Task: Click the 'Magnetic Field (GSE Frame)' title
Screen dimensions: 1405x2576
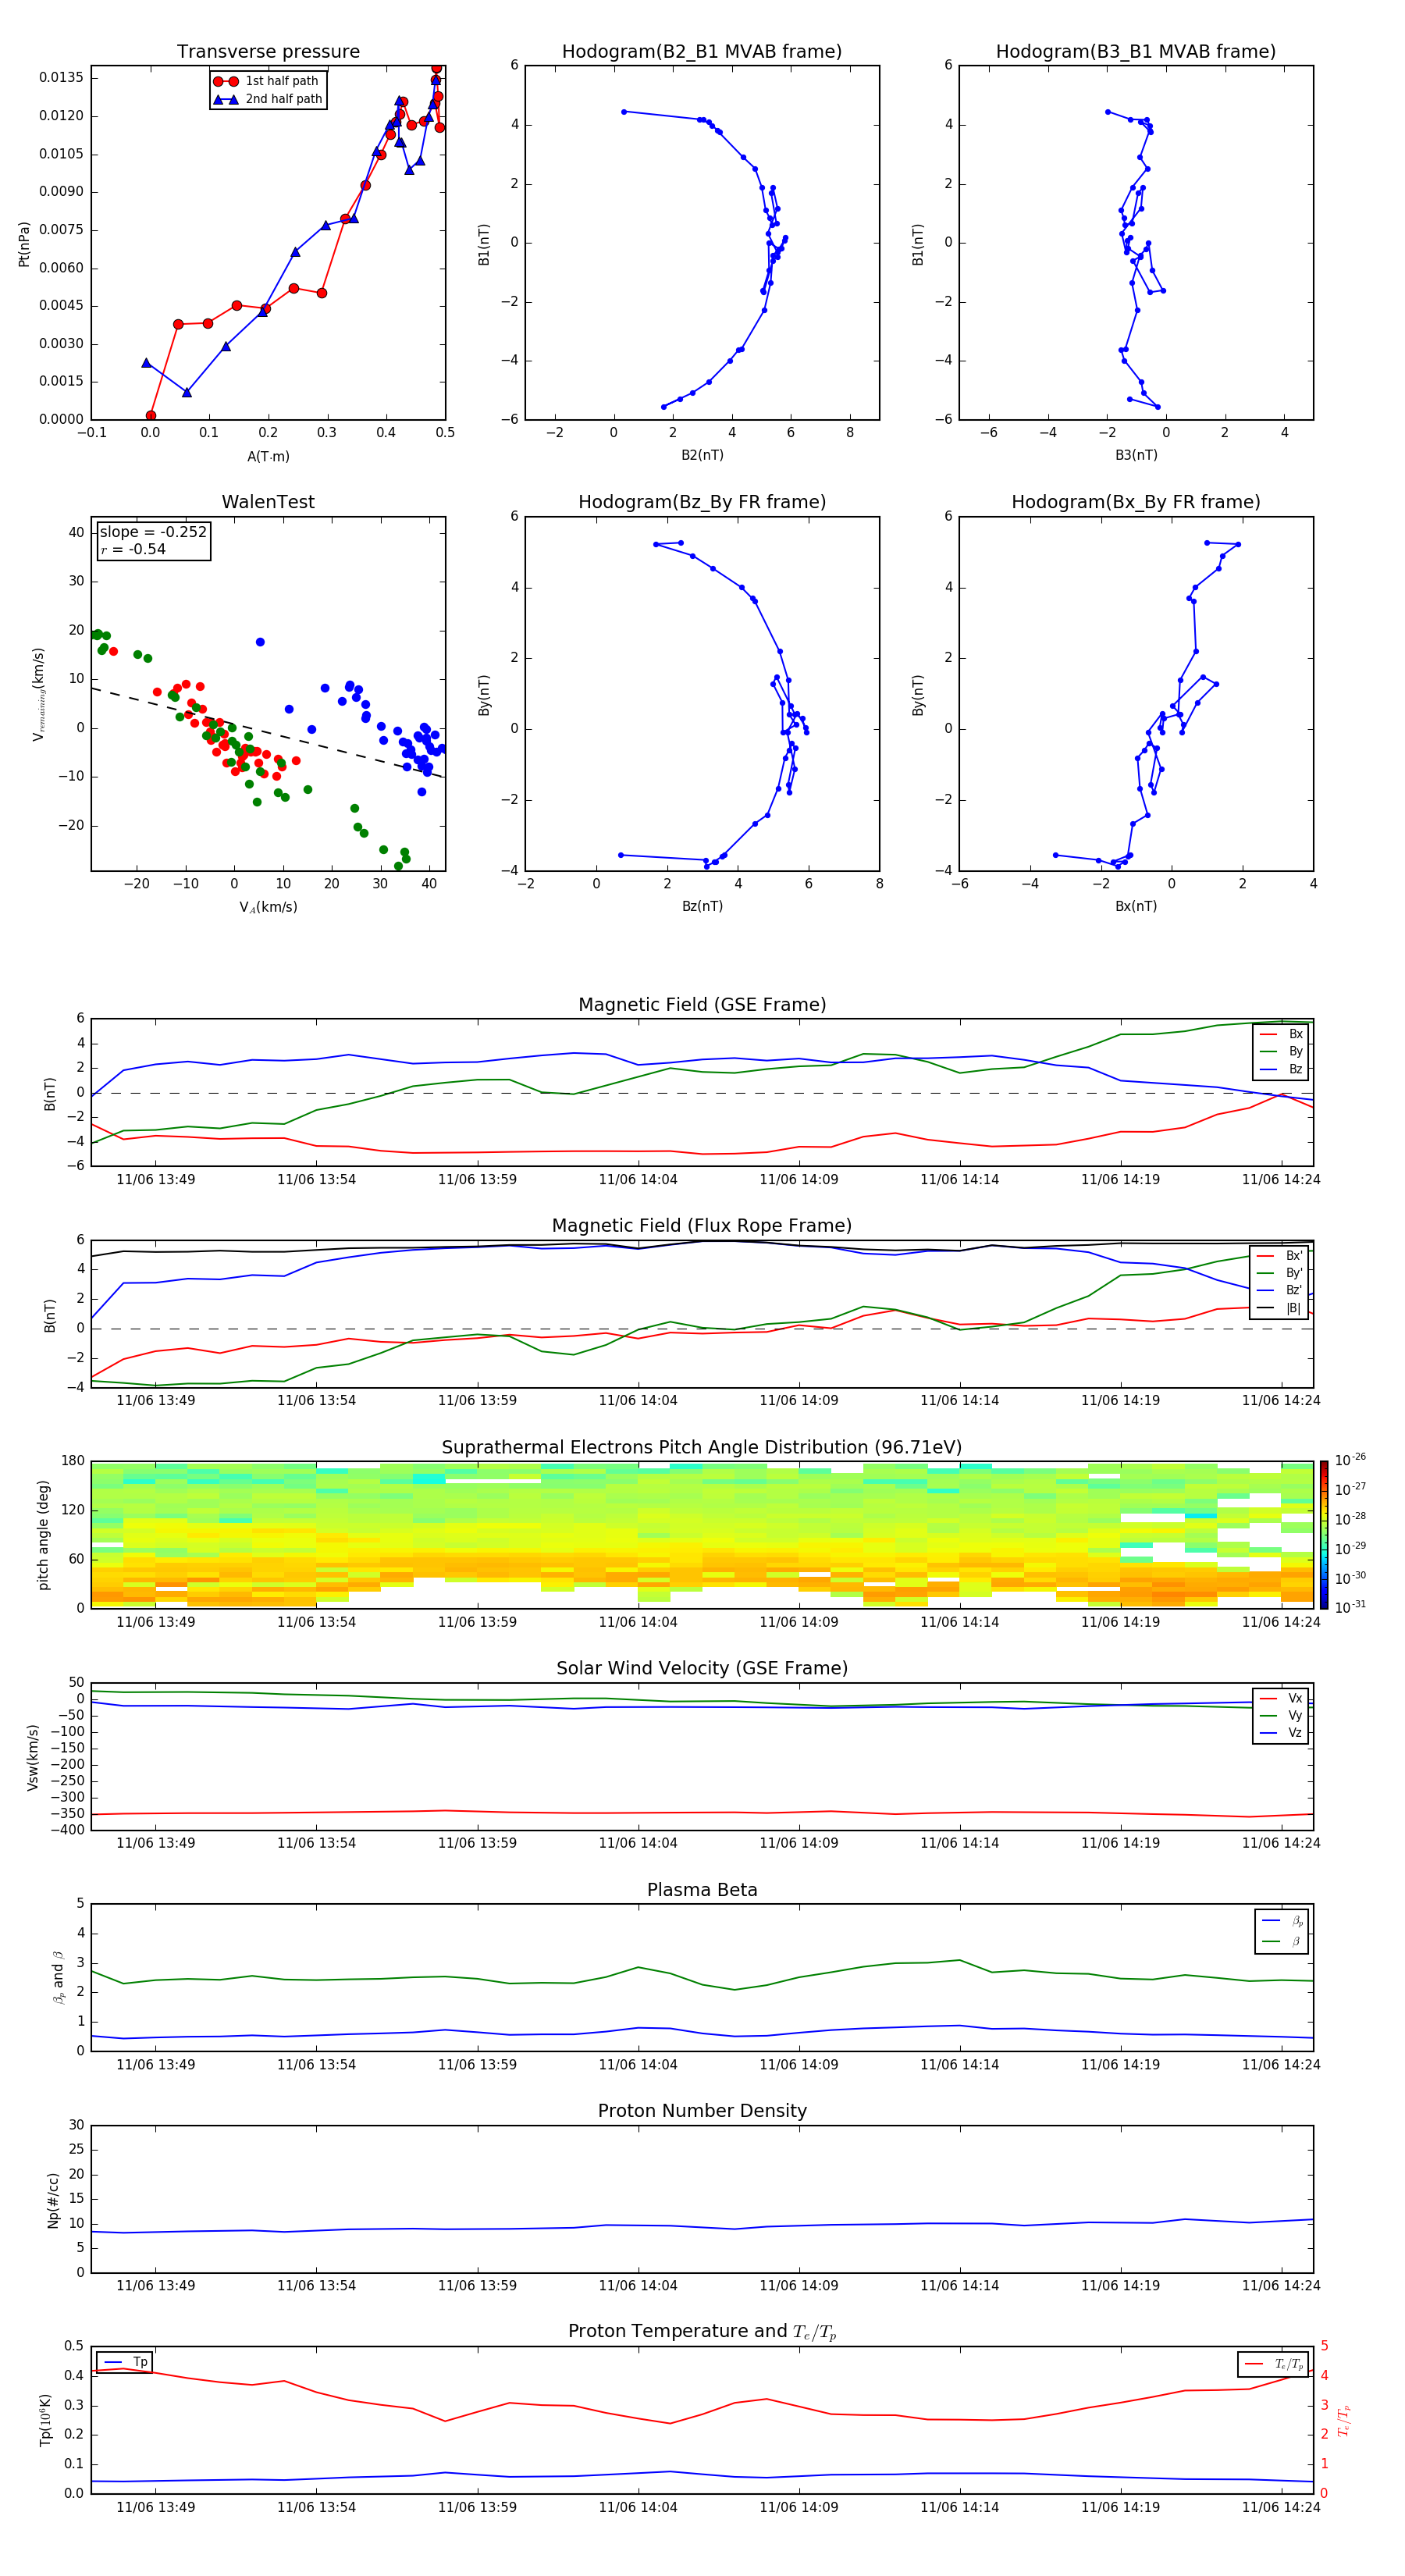Action: coord(702,1005)
